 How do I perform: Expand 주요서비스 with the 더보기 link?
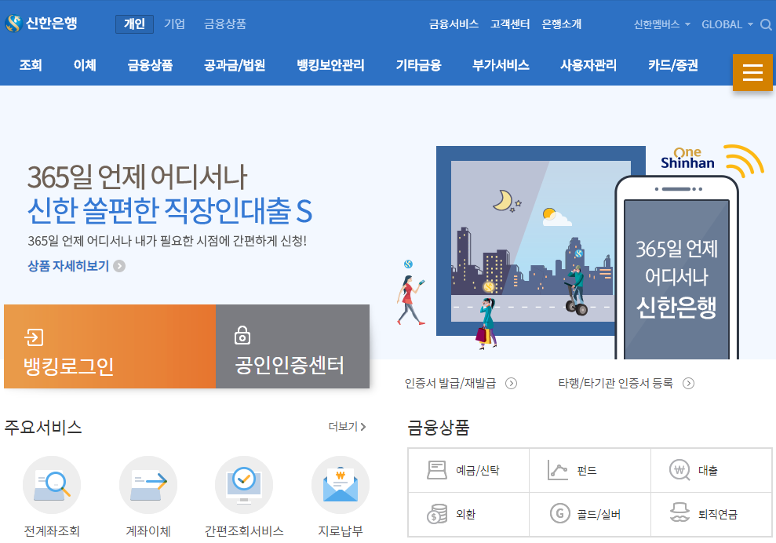click(x=347, y=426)
